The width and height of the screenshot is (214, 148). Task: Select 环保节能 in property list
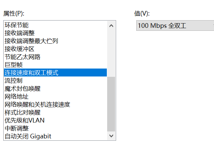tap(17, 25)
